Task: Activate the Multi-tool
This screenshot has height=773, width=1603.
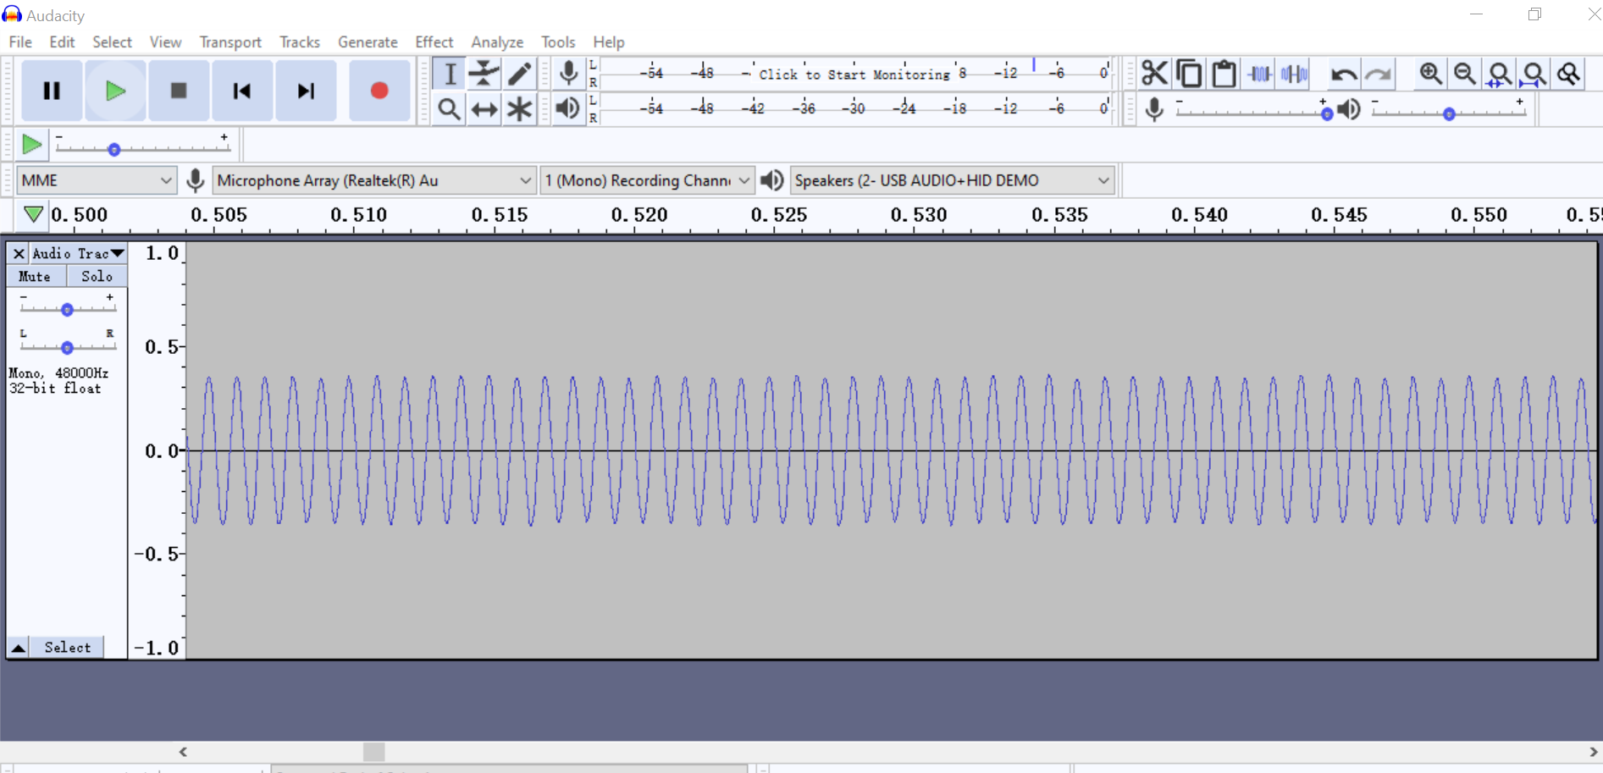Action: pyautogui.click(x=519, y=108)
